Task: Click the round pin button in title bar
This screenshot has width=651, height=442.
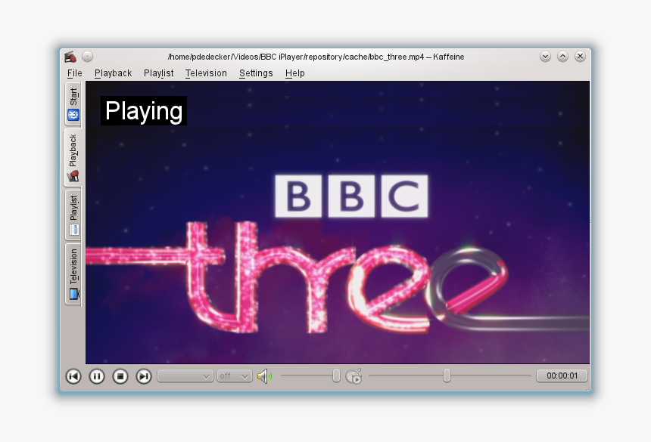Action: tap(87, 57)
